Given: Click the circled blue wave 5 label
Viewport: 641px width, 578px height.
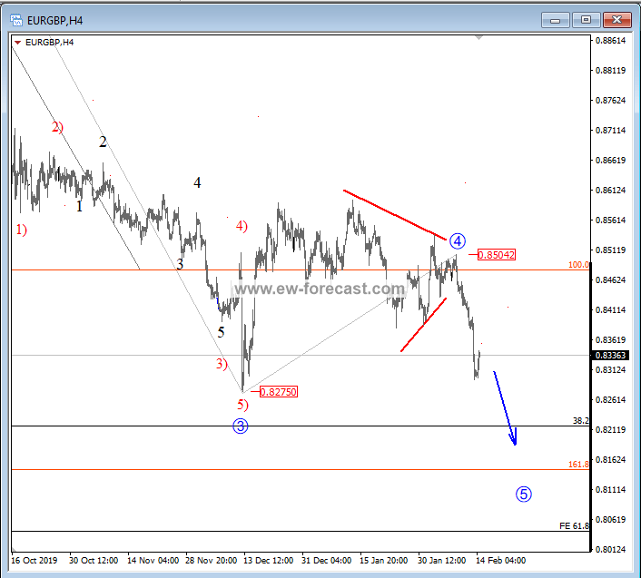Looking at the screenshot, I should (x=524, y=494).
